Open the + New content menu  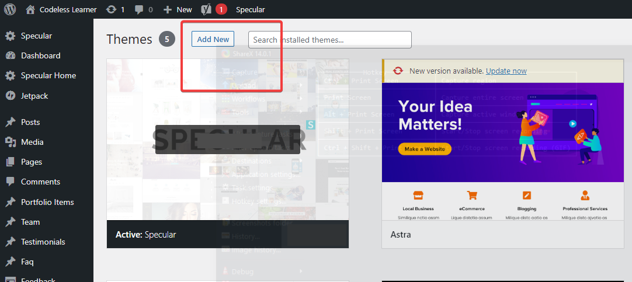[178, 9]
